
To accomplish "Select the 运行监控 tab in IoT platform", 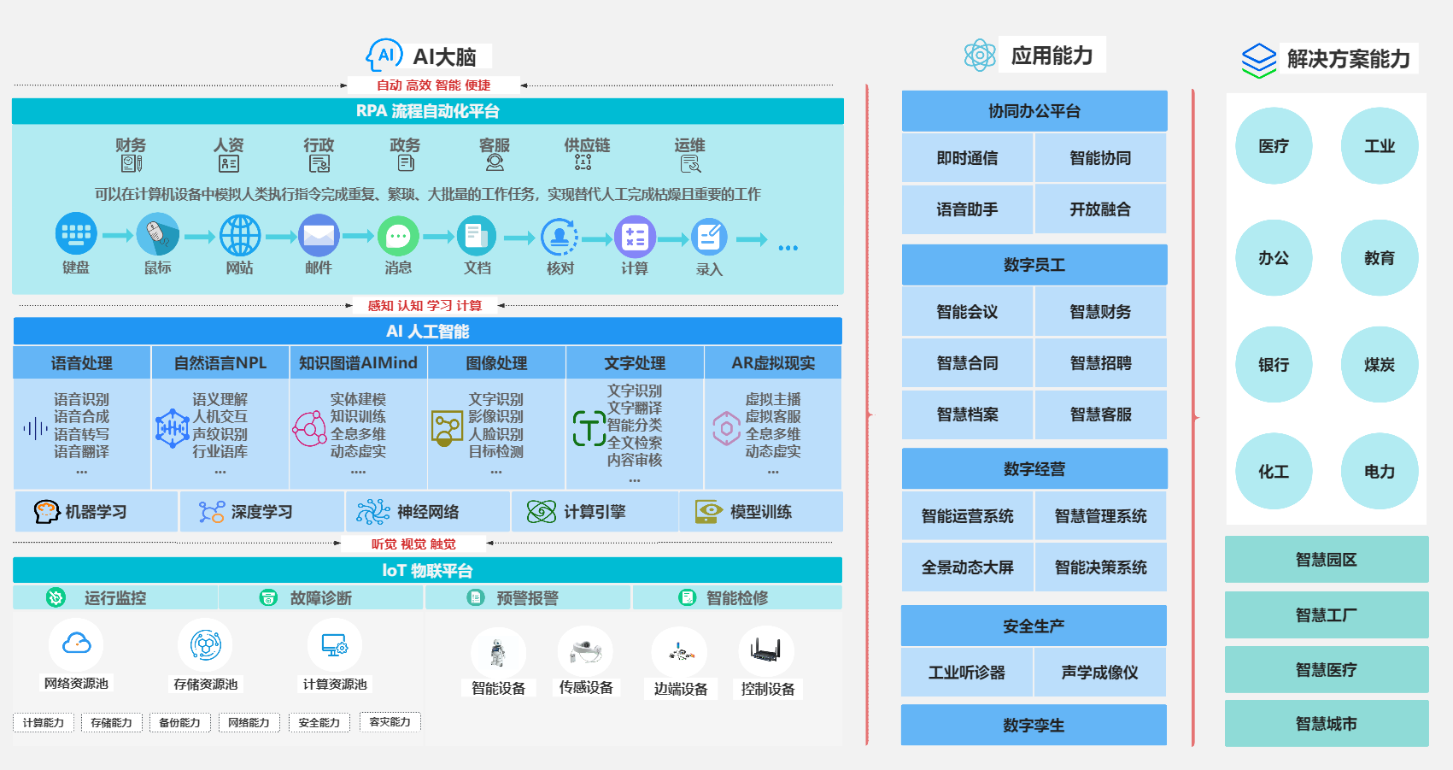I will click(114, 598).
